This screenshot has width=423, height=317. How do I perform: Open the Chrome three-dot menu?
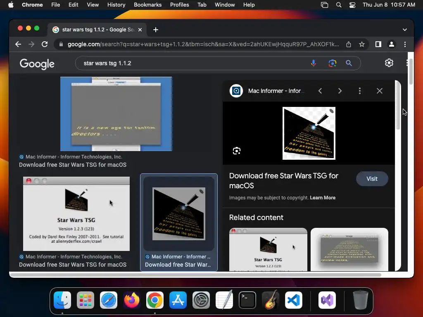click(405, 44)
